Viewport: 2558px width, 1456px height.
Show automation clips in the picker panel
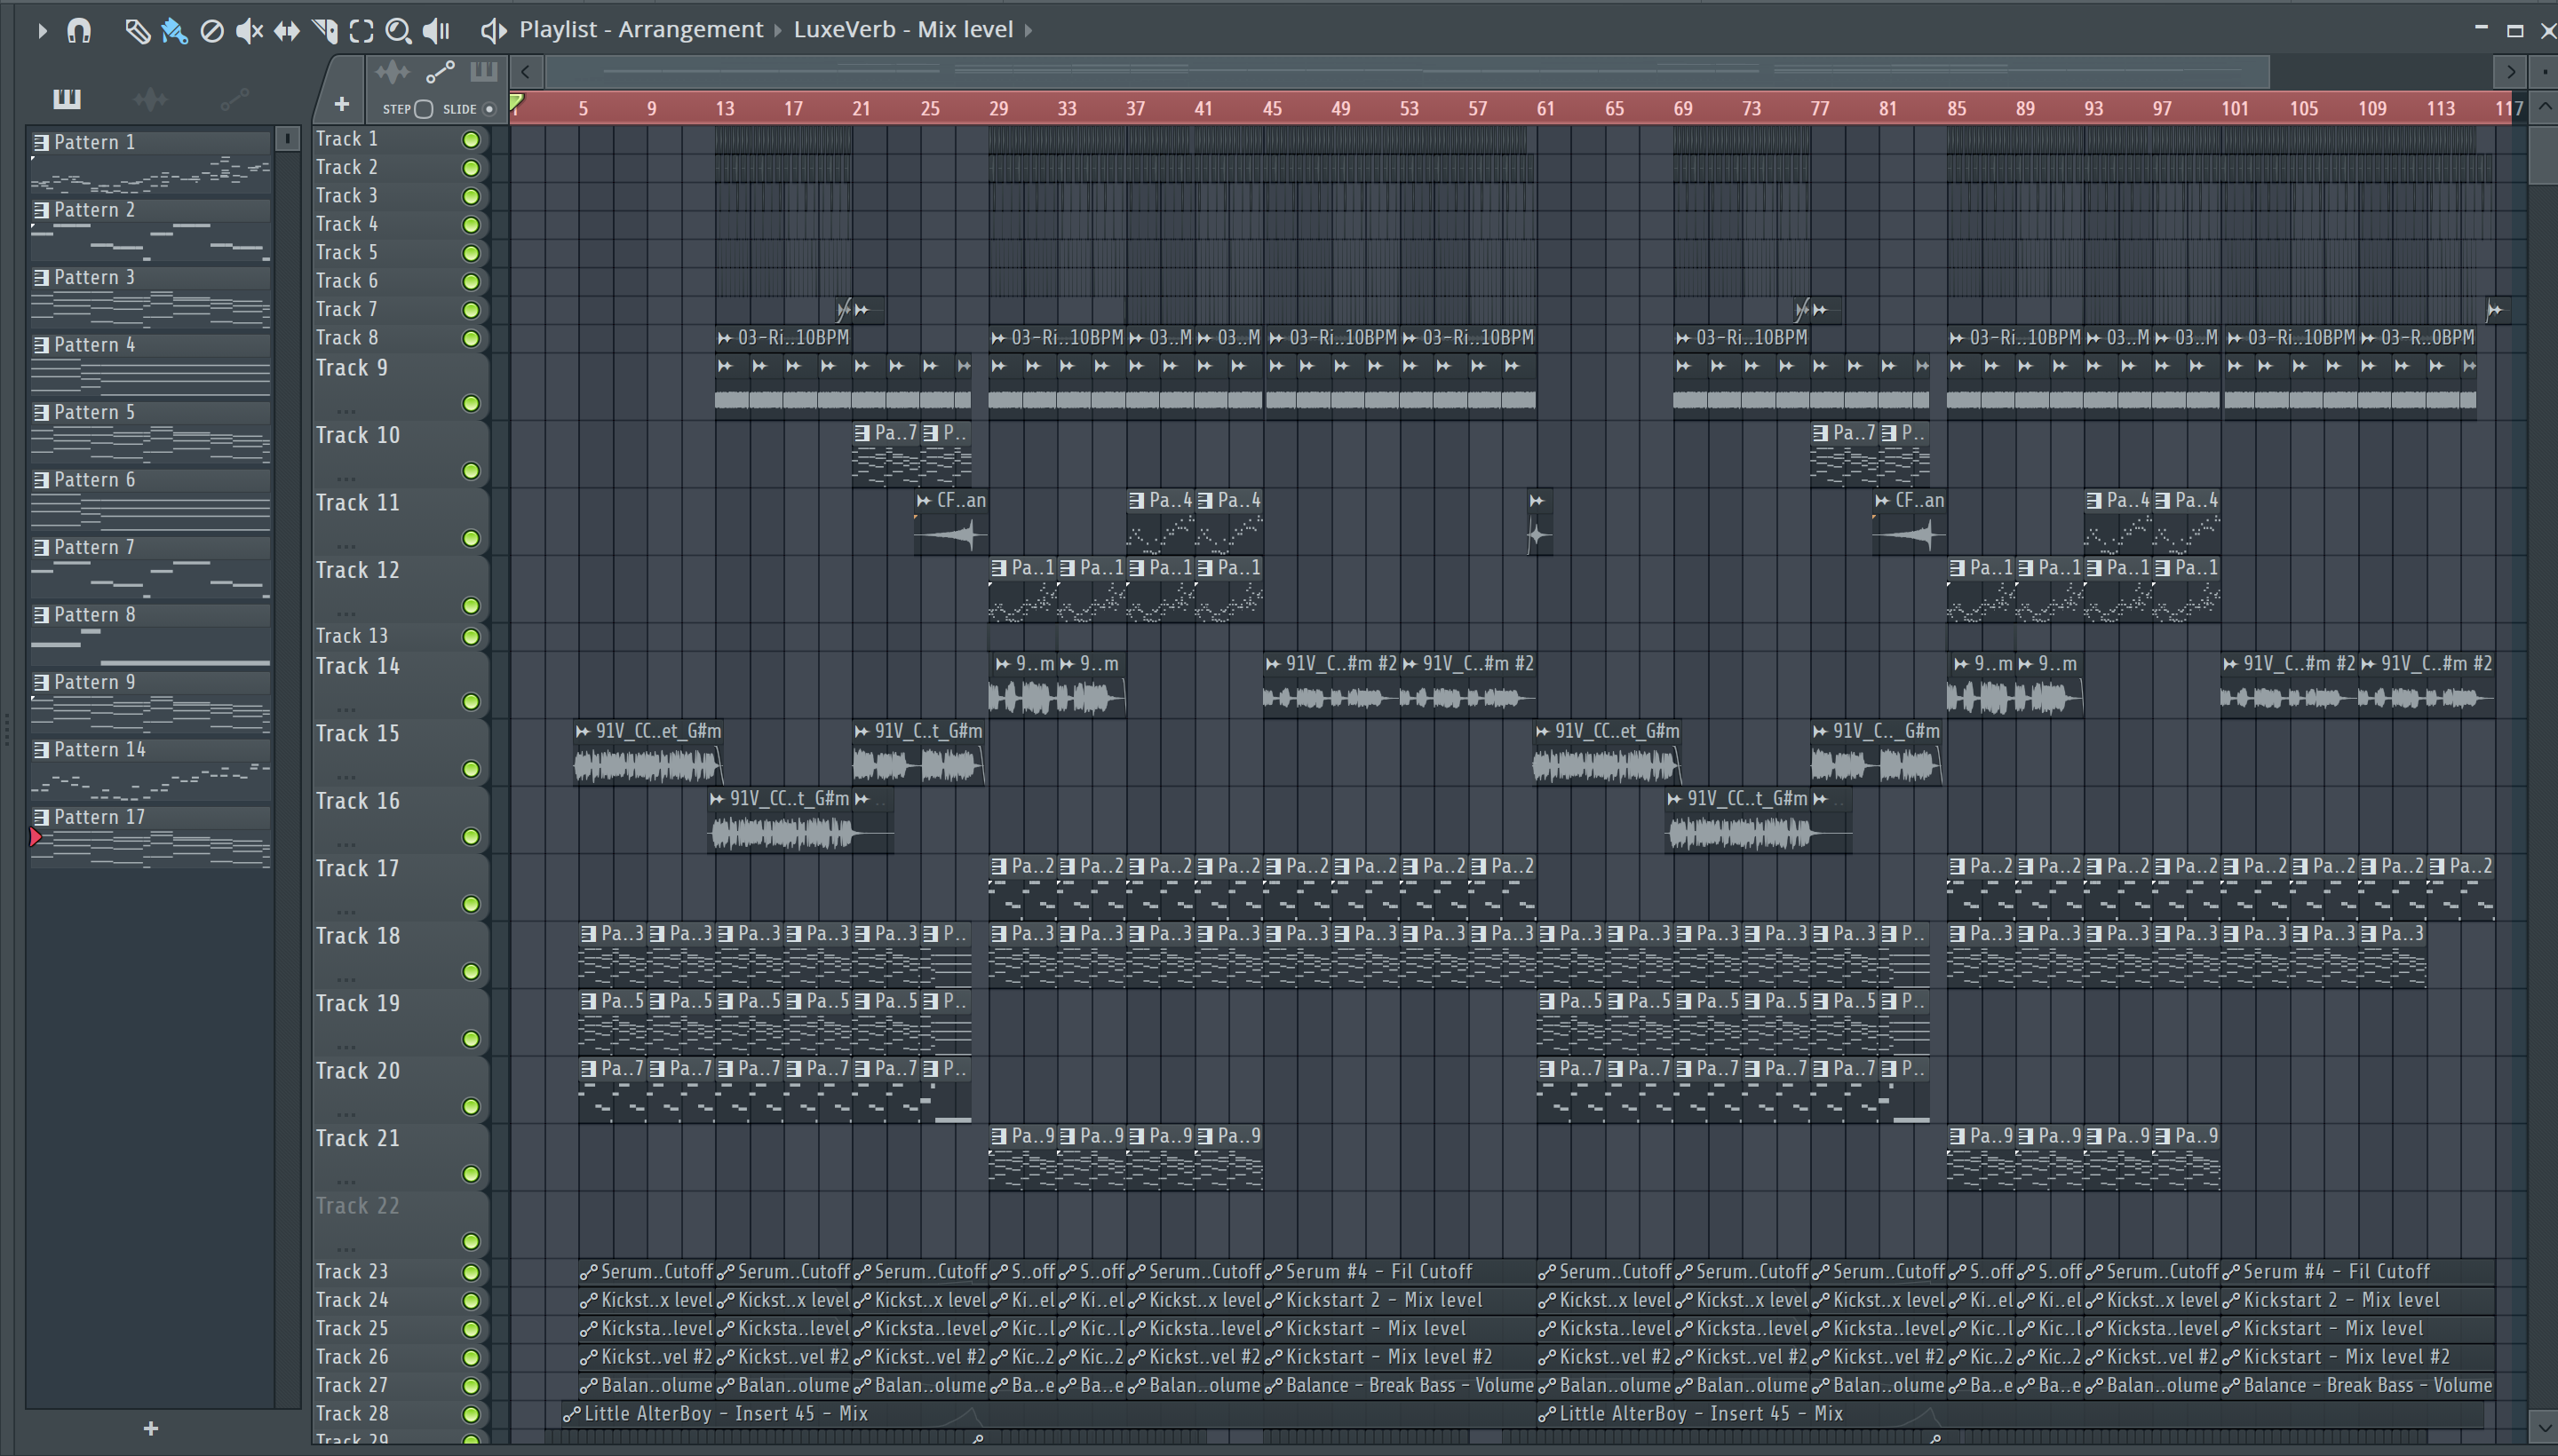(234, 98)
